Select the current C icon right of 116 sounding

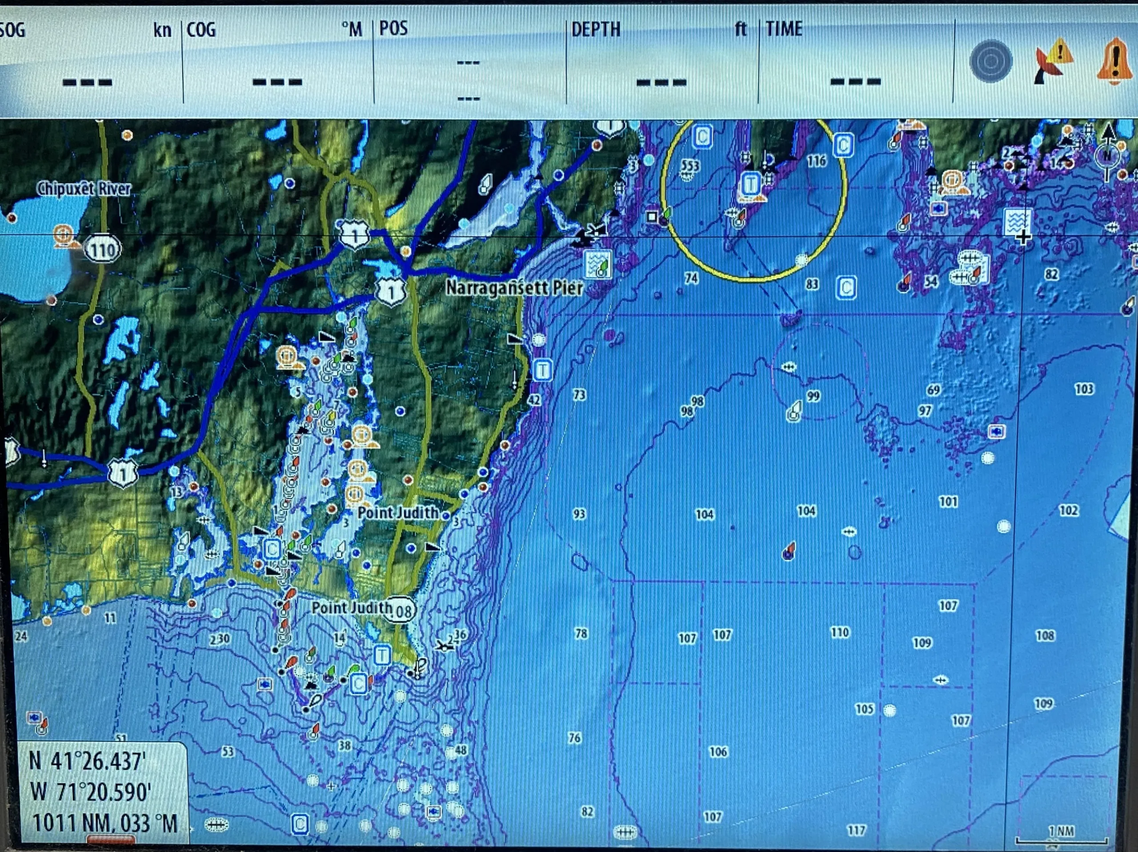[x=843, y=145]
